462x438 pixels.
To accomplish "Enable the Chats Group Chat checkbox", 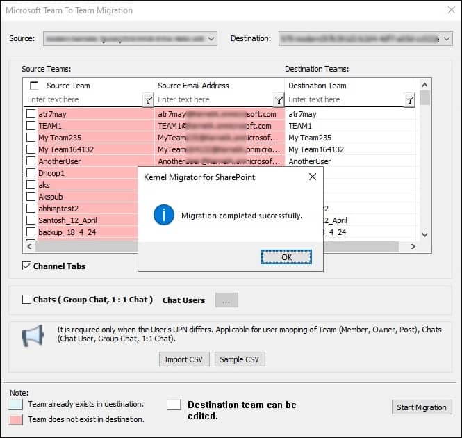I will pyautogui.click(x=27, y=300).
